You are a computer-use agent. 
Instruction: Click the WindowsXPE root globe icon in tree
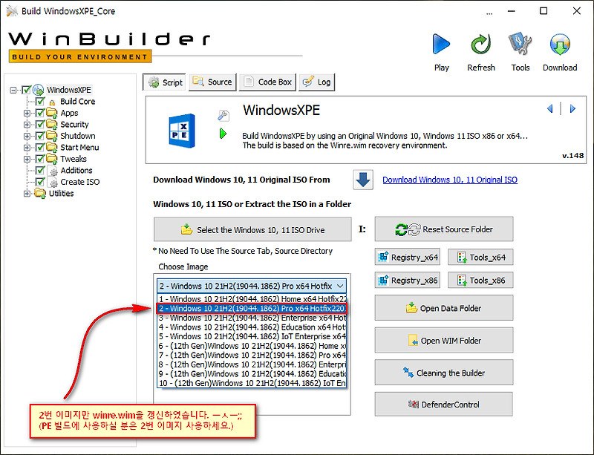tap(39, 90)
